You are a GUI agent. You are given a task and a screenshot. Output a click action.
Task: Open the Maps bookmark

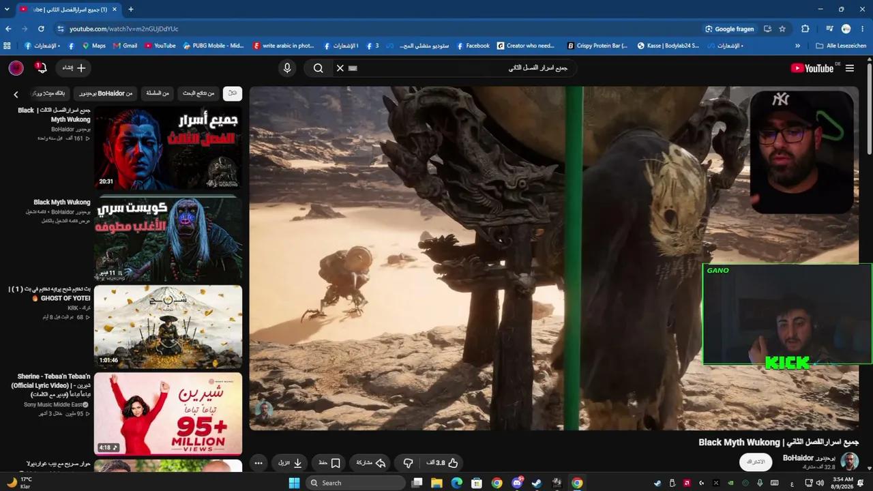click(94, 46)
